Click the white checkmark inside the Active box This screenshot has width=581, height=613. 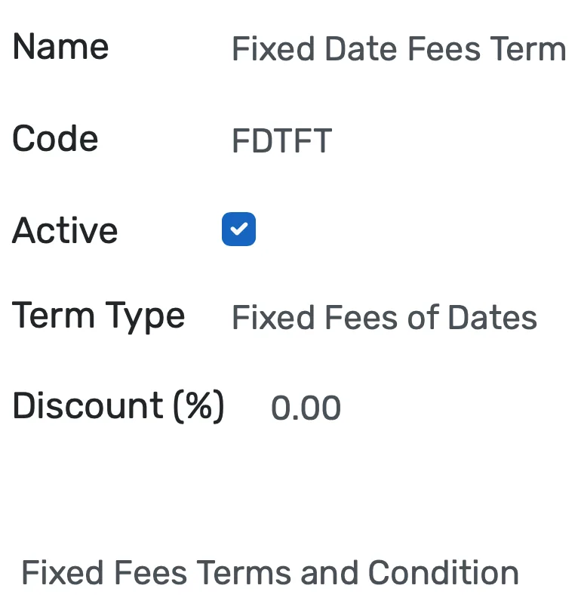coord(238,229)
